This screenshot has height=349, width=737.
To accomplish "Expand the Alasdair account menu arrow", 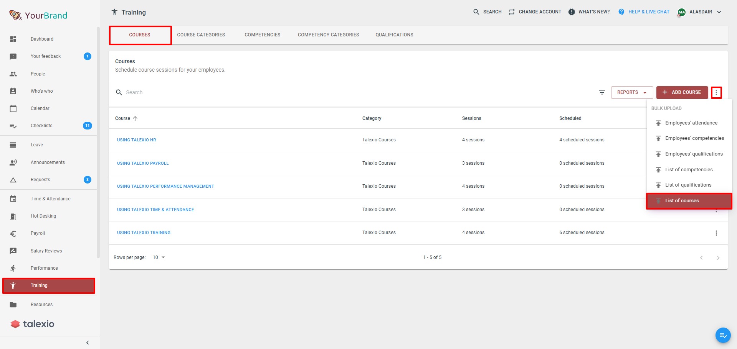I will tap(719, 12).
